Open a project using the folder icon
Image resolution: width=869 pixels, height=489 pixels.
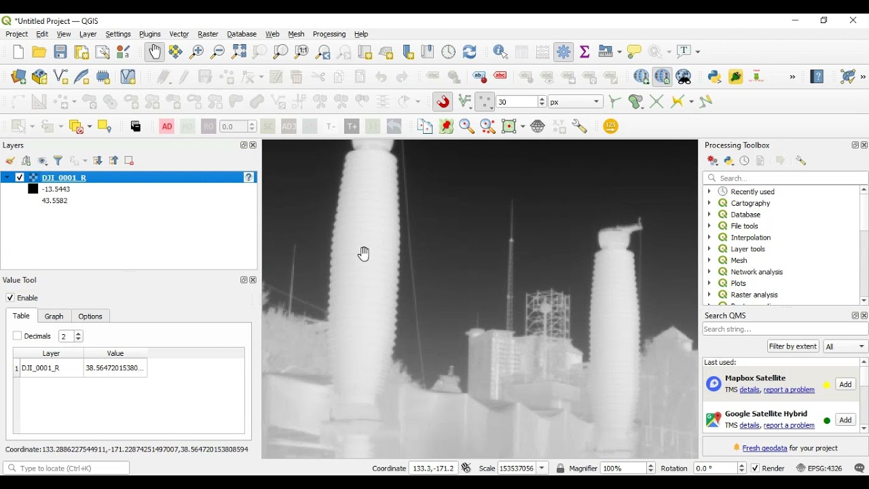[x=39, y=52]
